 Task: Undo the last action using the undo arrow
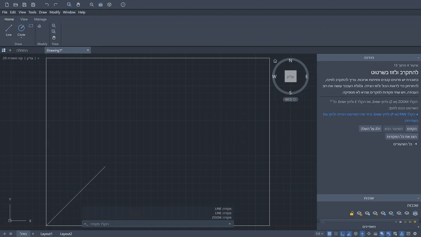pyautogui.click(x=47, y=5)
